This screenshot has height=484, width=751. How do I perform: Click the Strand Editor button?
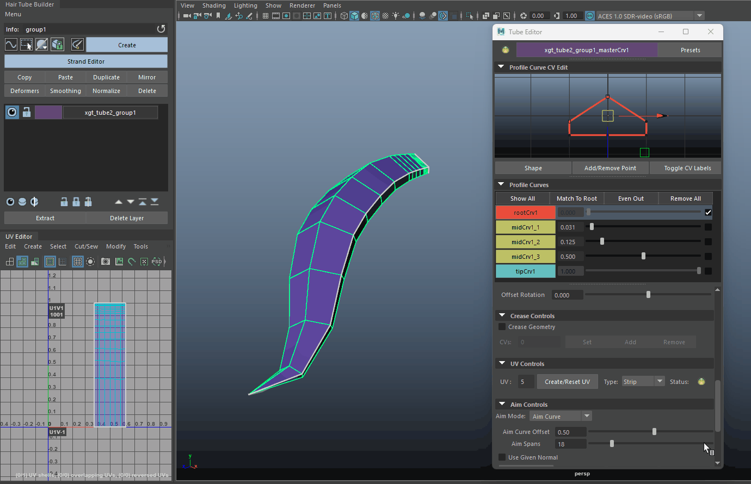click(86, 61)
